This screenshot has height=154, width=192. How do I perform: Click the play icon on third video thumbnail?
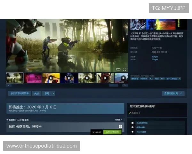click(51, 78)
